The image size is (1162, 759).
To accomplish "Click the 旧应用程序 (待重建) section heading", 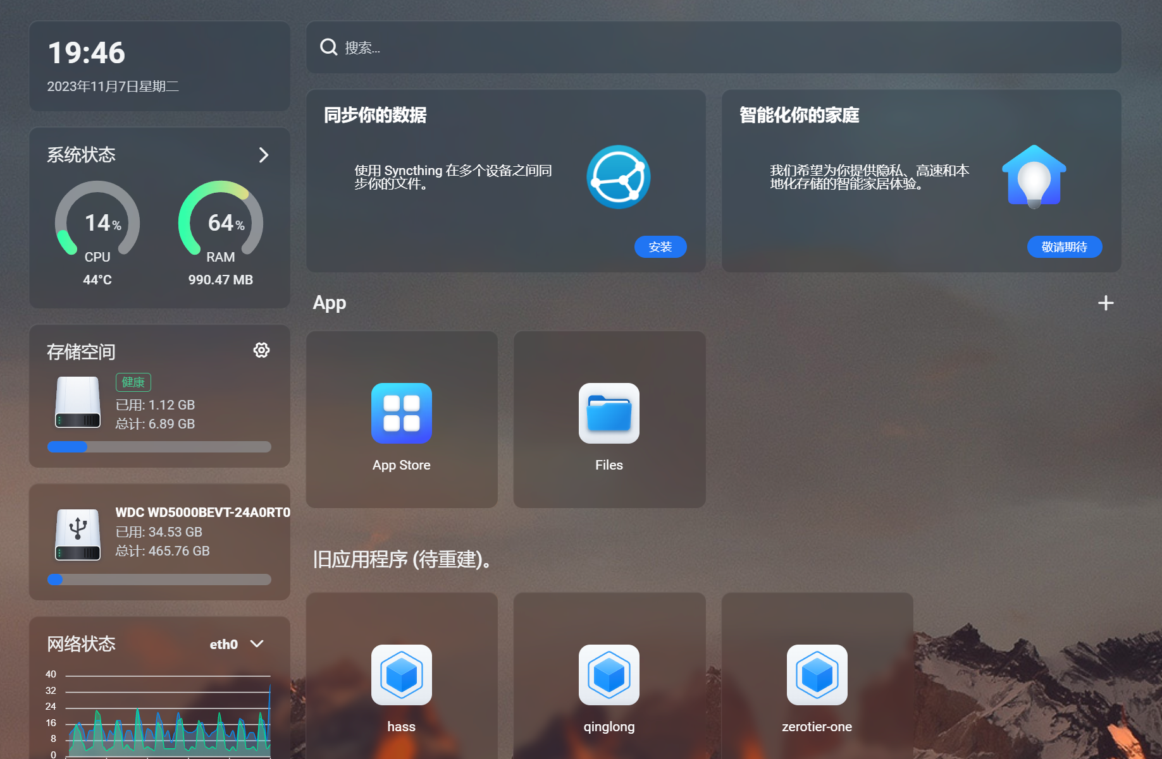I will pyautogui.click(x=402, y=559).
